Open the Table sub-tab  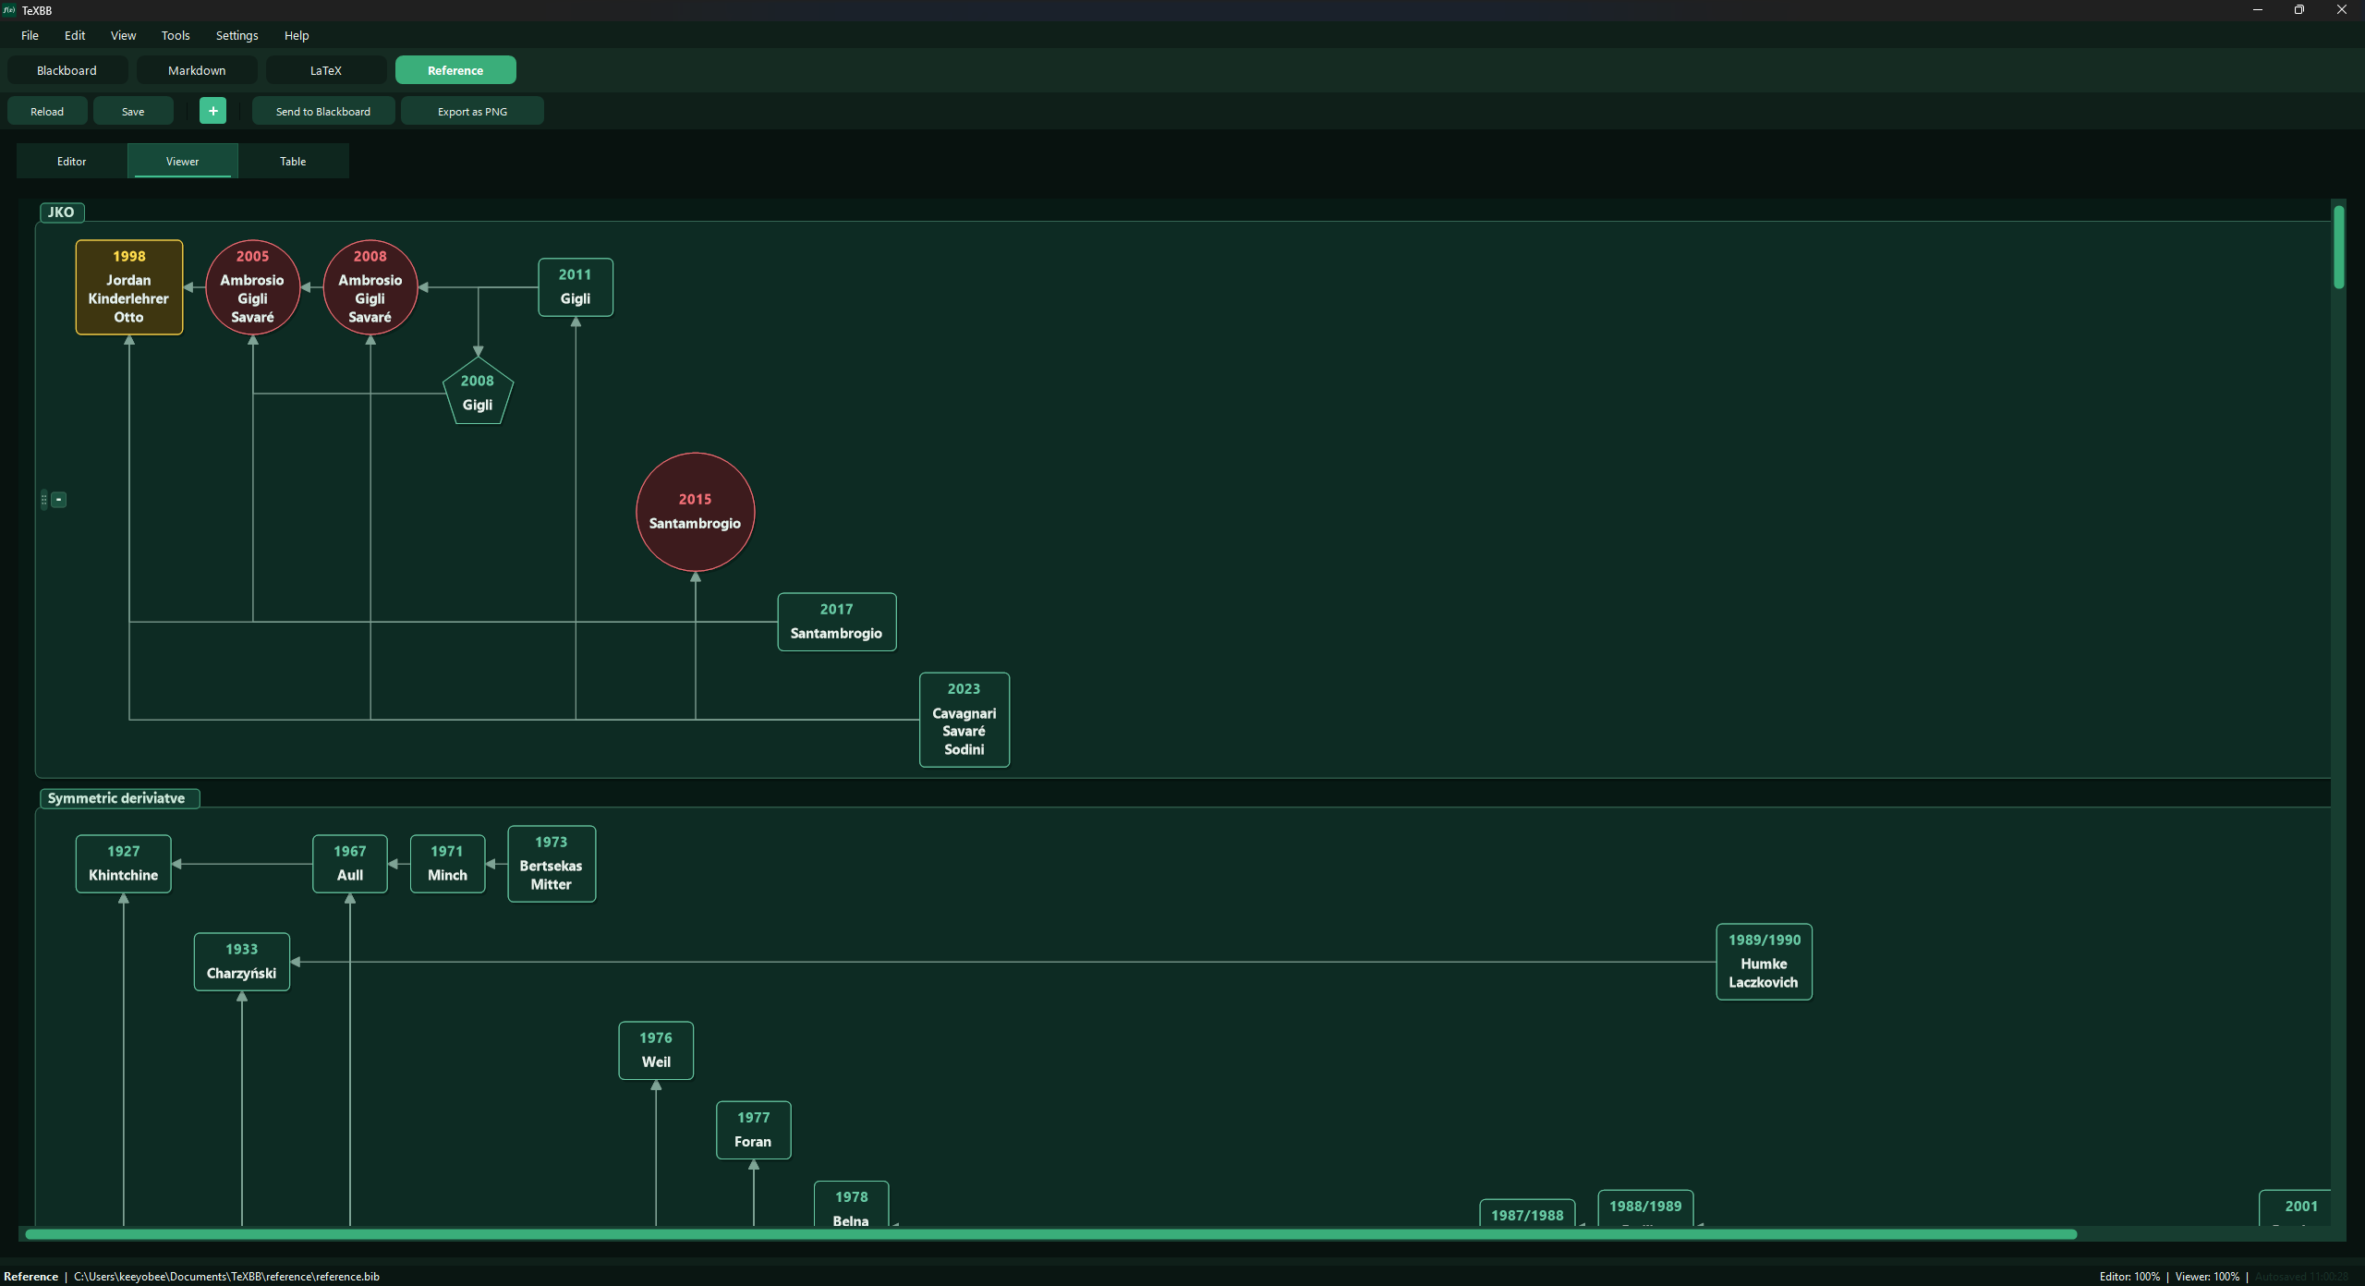[293, 161]
